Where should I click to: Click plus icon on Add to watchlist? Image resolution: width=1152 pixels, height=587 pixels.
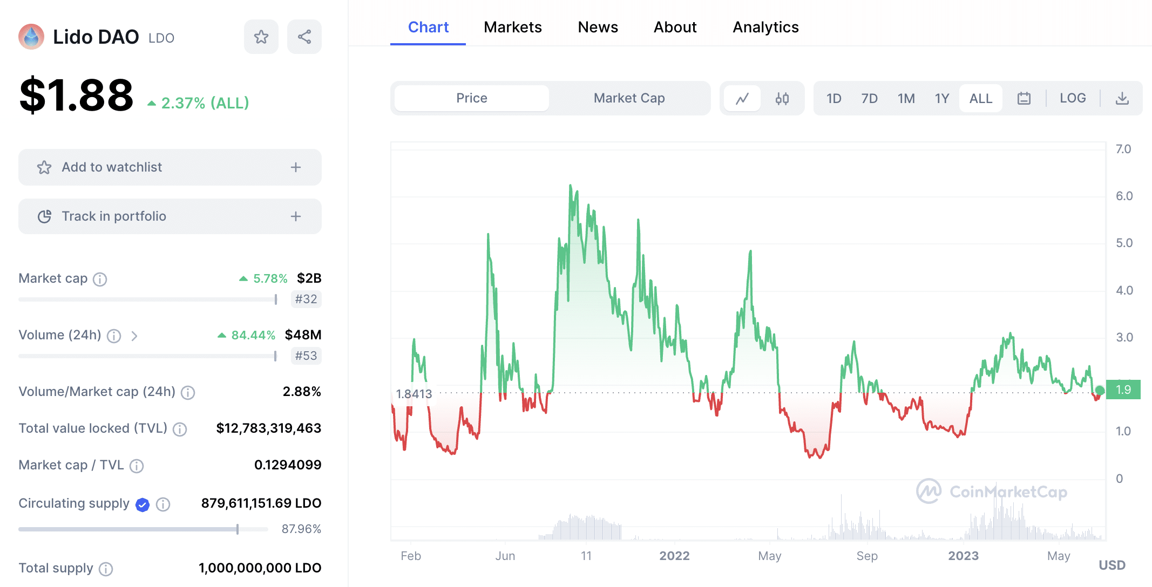pos(296,167)
